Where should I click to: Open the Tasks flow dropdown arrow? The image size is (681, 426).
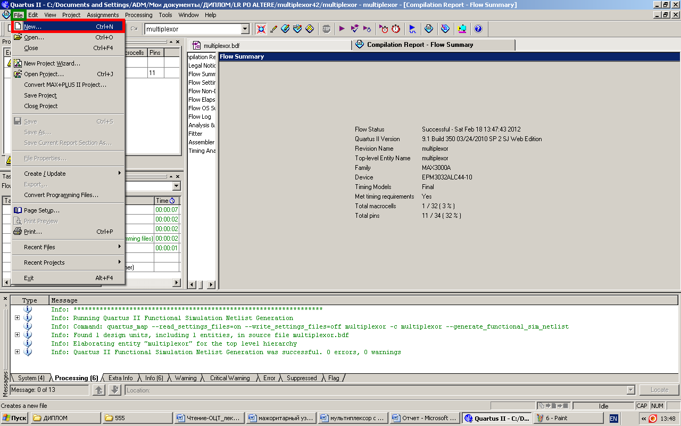[x=176, y=186]
